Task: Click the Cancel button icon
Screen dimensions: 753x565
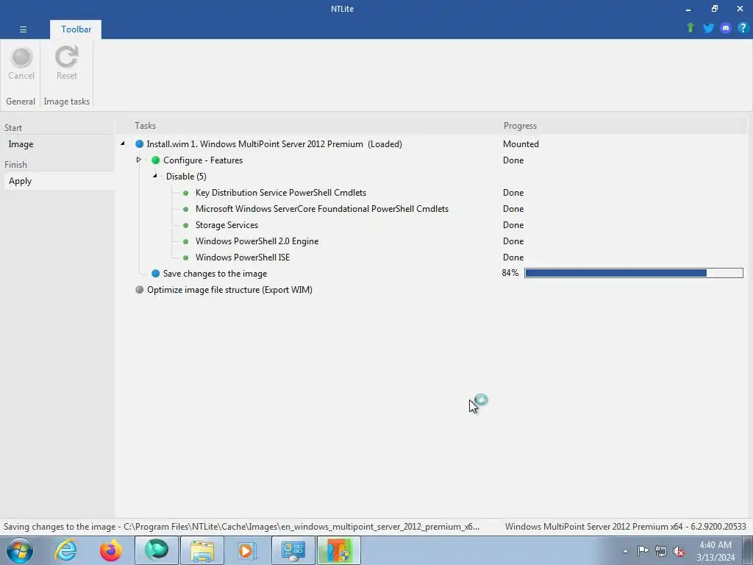Action: (x=21, y=57)
